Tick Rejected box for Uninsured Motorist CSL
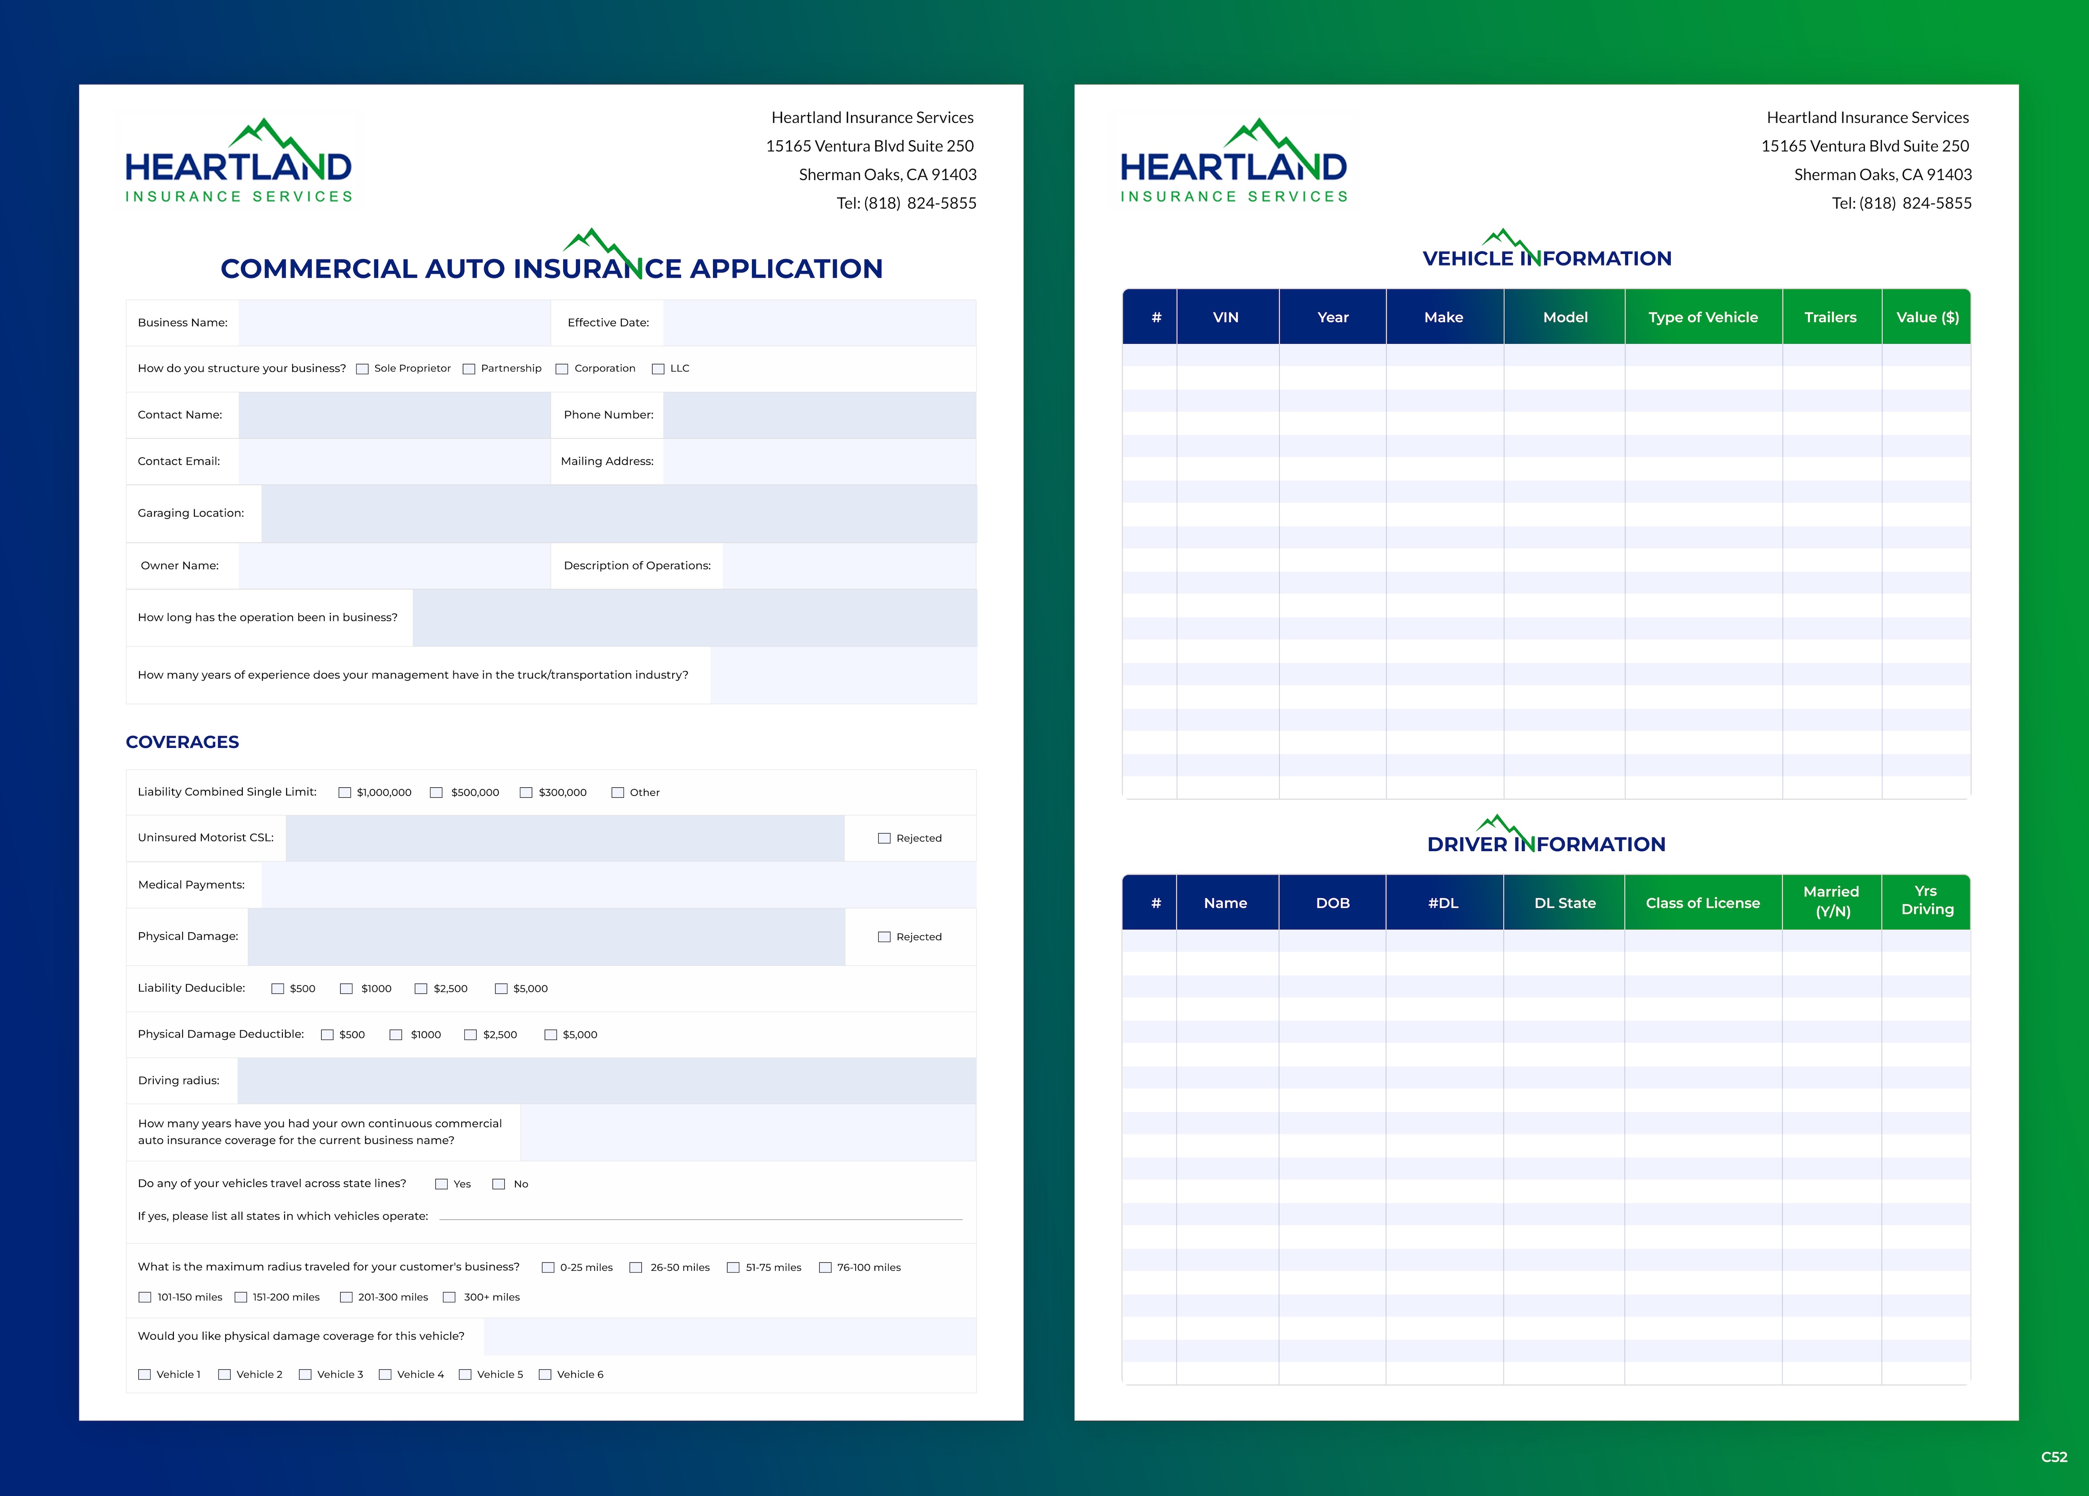 coord(884,838)
